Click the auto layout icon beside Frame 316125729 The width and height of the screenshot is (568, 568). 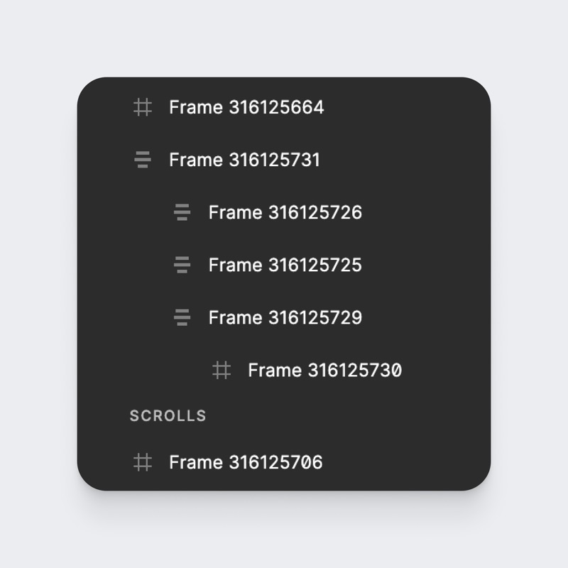(182, 317)
